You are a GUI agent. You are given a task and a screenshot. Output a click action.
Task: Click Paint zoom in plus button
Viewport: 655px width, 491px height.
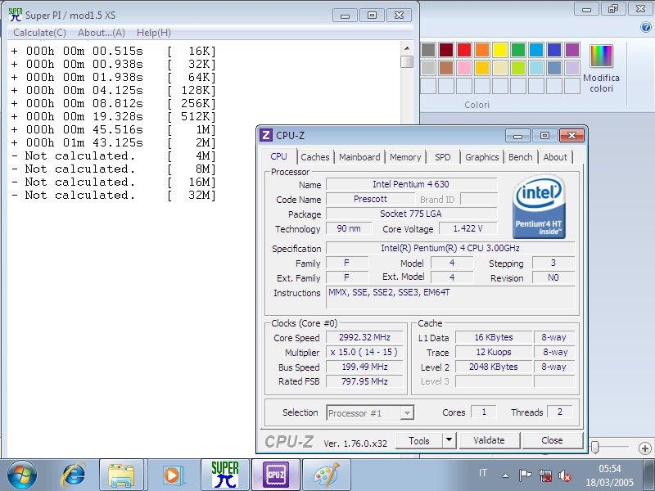click(645, 448)
